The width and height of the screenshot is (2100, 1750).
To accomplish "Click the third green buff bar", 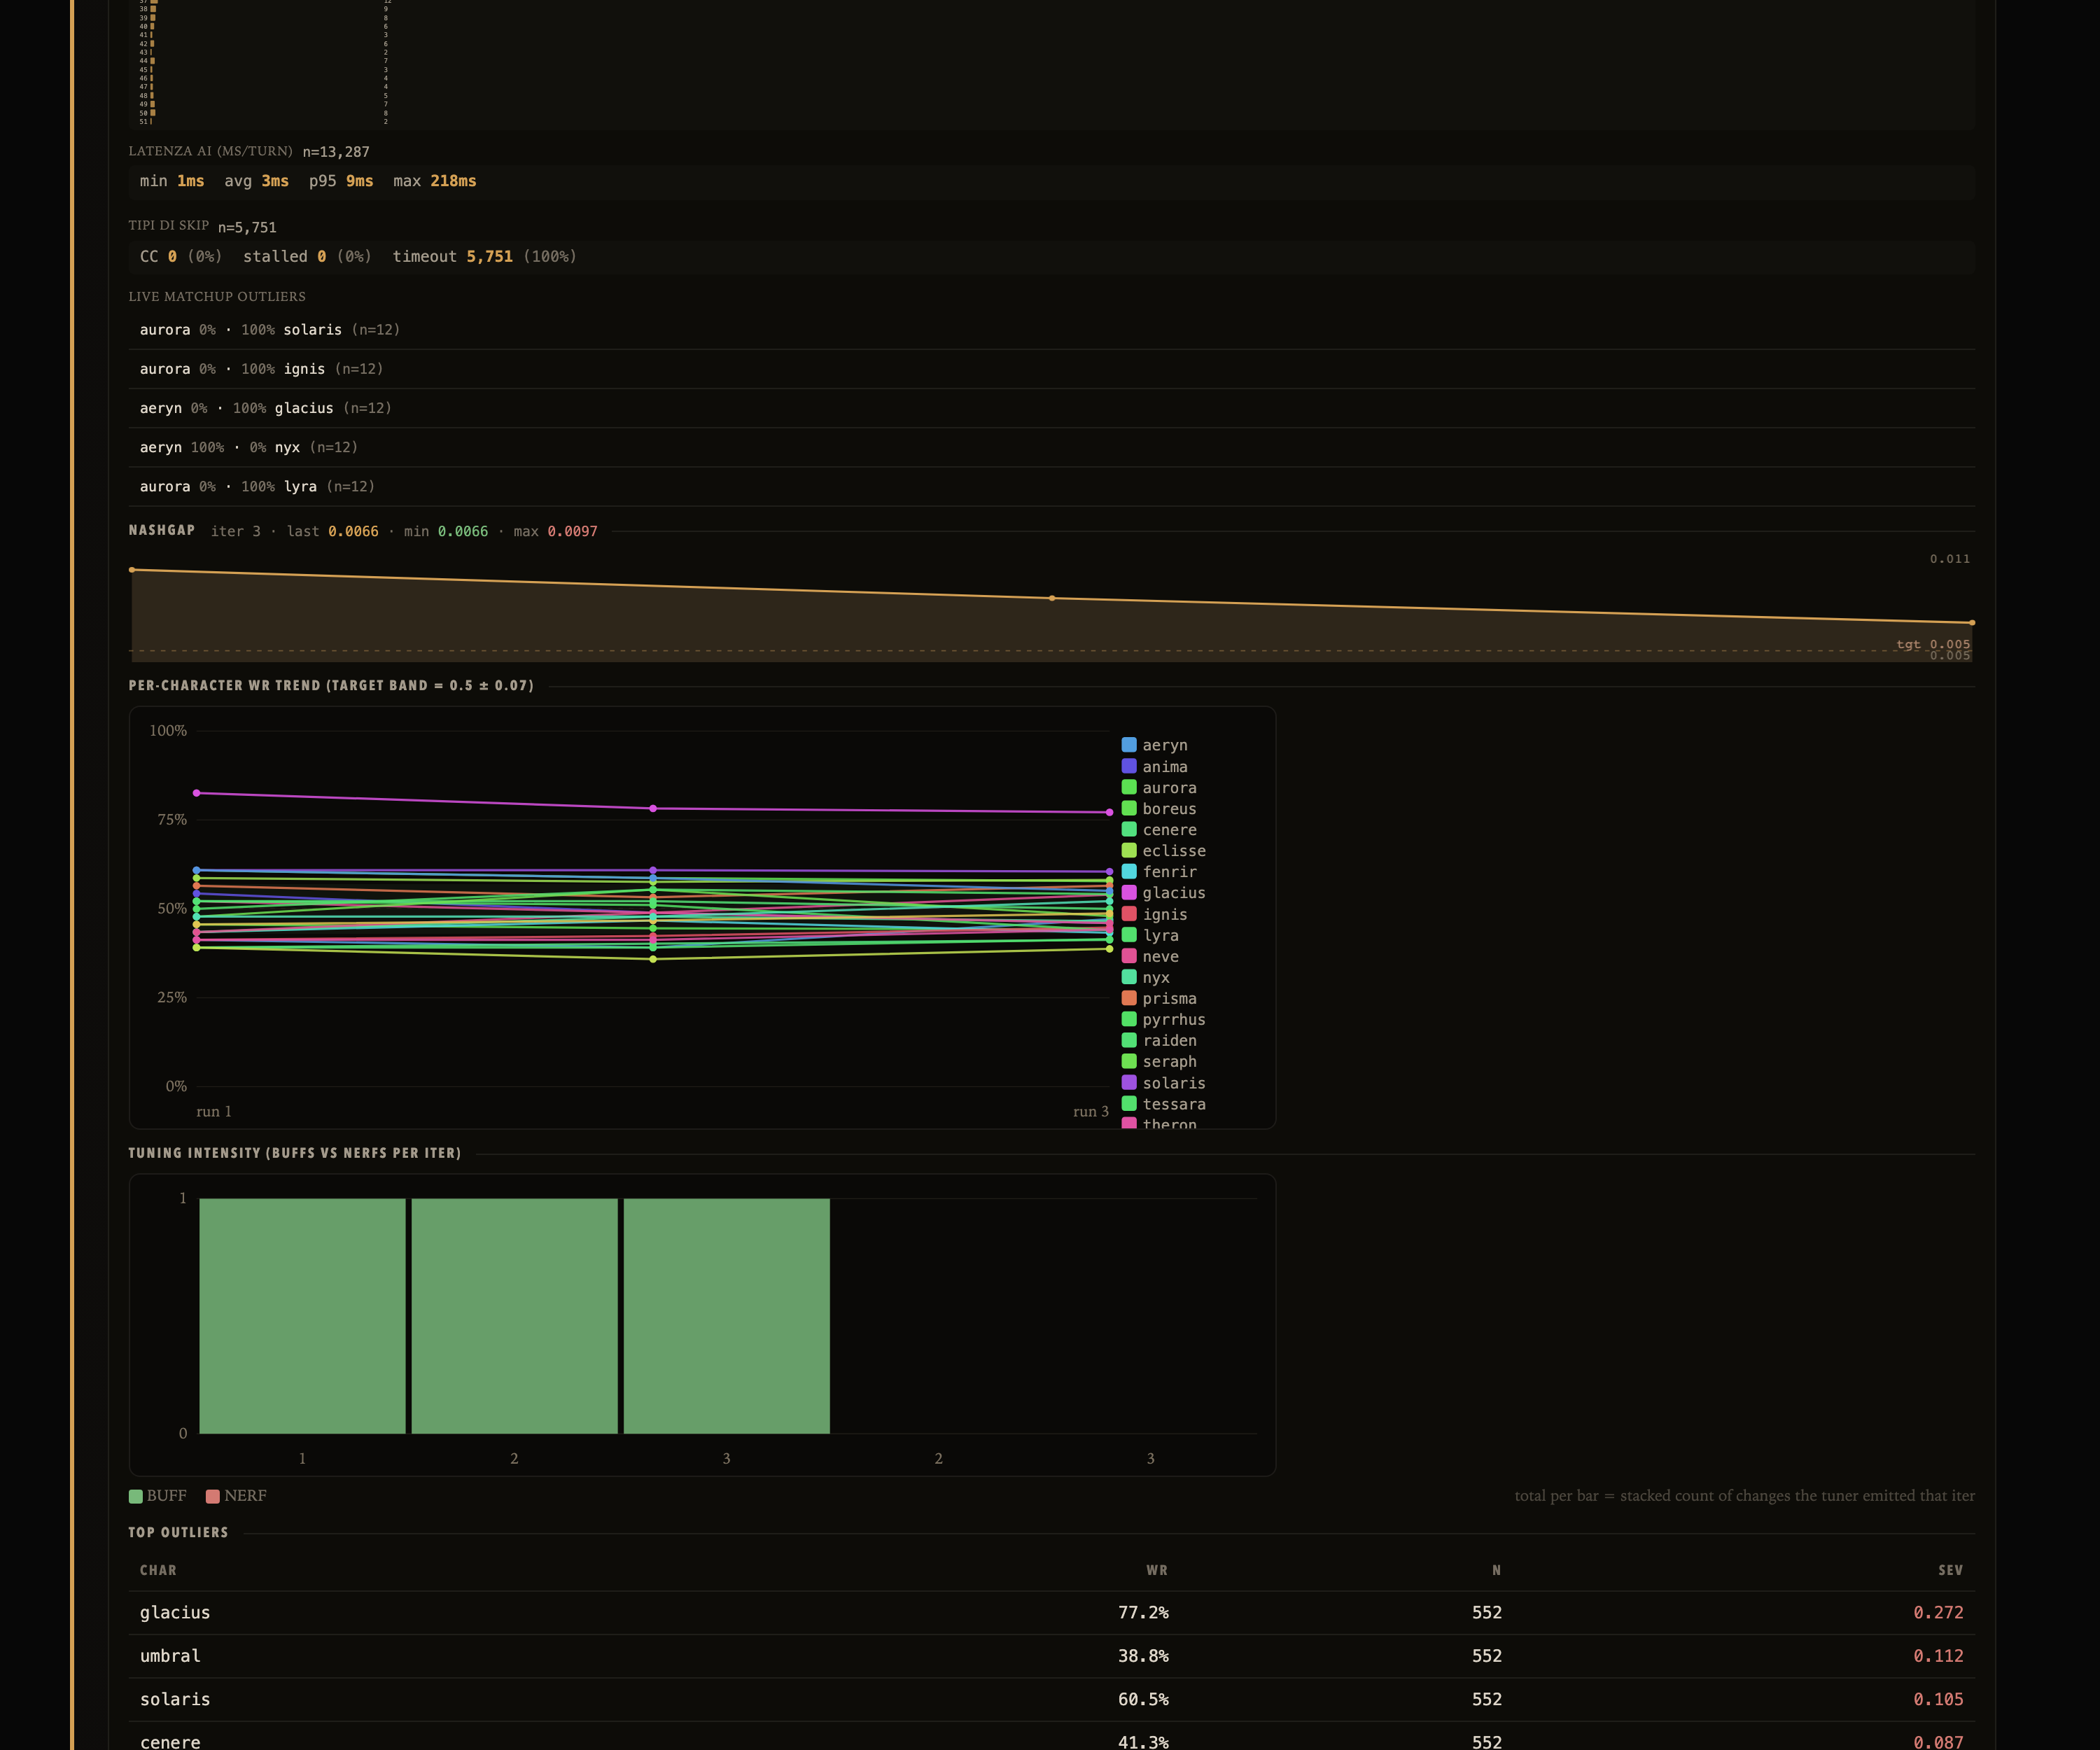I will [x=727, y=1316].
